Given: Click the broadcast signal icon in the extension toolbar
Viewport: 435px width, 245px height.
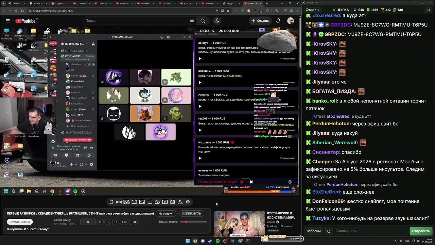Looking at the screenshot, I should coord(119,202).
